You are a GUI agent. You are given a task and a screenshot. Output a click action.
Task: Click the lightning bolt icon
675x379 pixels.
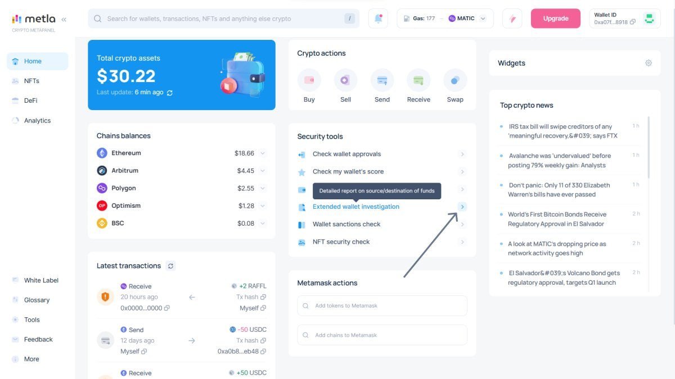(512, 19)
